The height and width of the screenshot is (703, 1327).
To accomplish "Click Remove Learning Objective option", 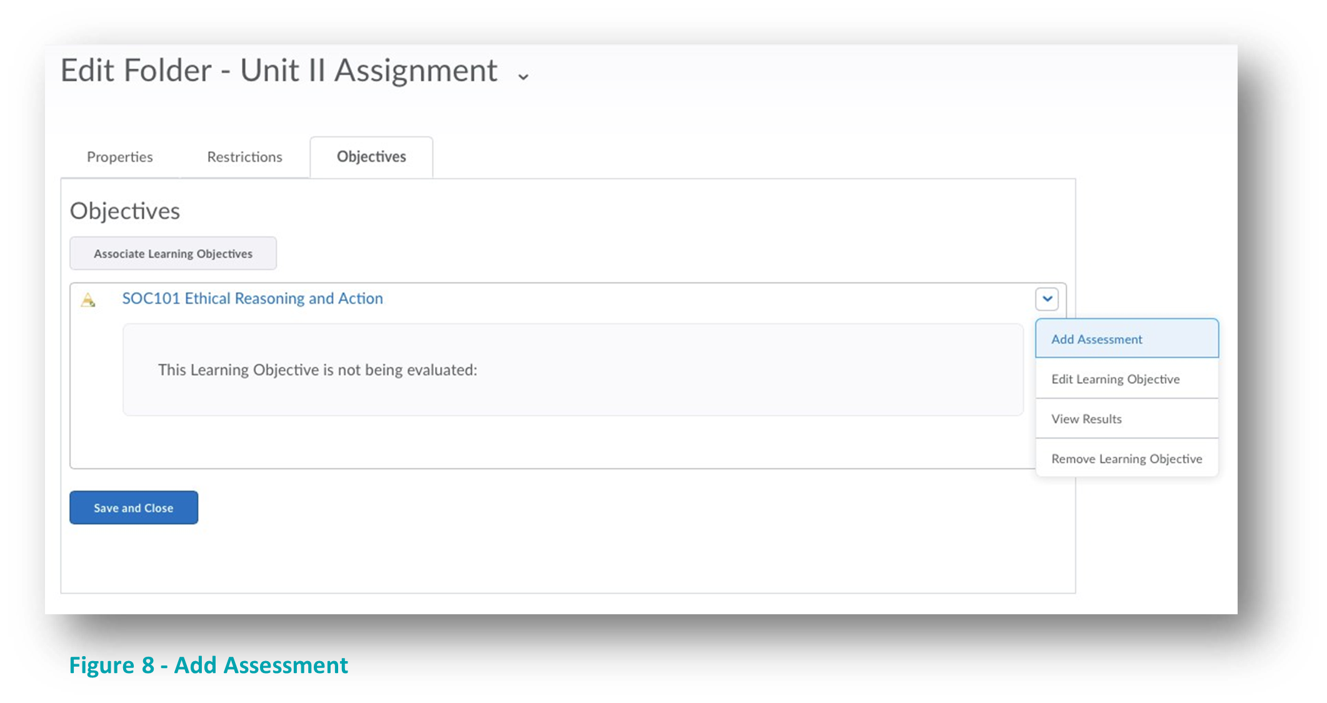I will (x=1126, y=458).
